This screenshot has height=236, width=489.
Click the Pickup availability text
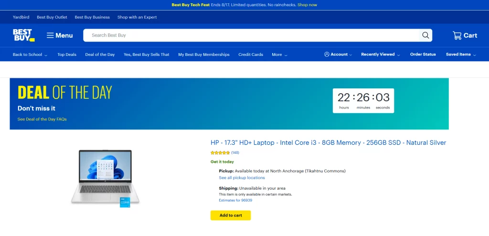[x=282, y=171]
